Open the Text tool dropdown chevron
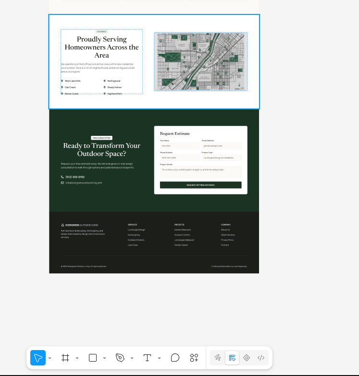This screenshot has height=376, width=359. click(159, 358)
